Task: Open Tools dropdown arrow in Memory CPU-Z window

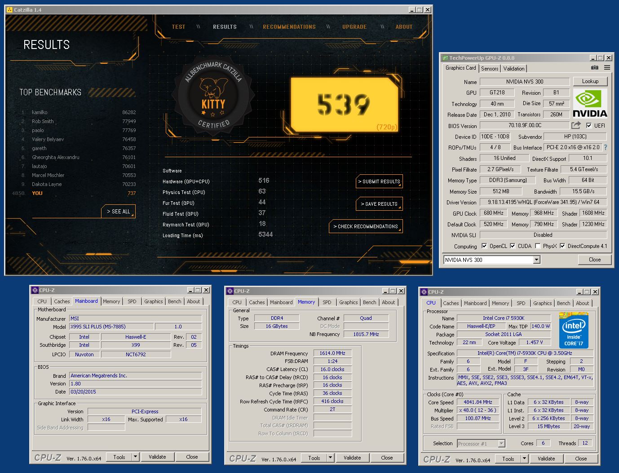Action: (x=330, y=458)
